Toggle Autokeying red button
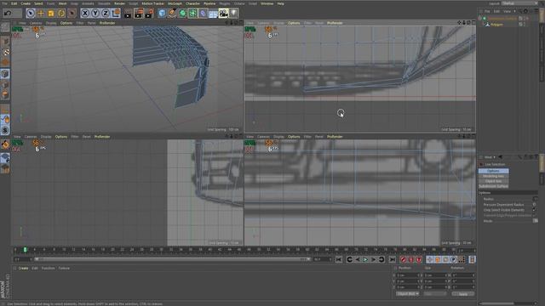This screenshot has width=545, height=306. pos(411,259)
